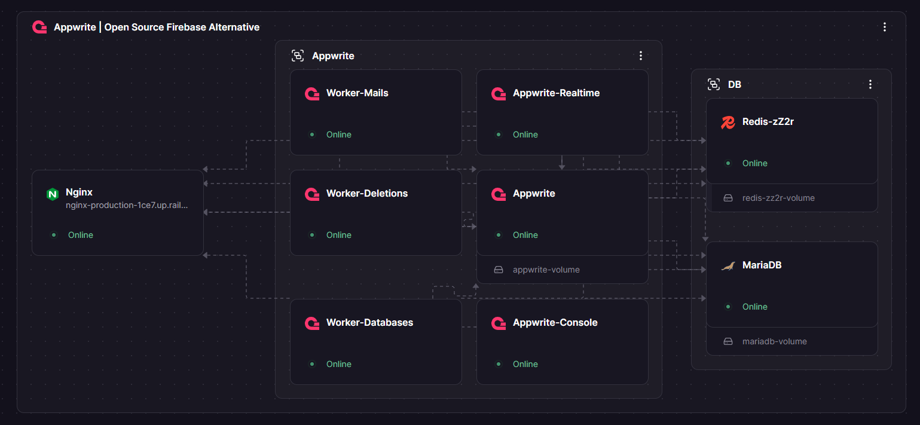Open the DB group's three-dot menu
This screenshot has width=920, height=425.
[x=870, y=84]
